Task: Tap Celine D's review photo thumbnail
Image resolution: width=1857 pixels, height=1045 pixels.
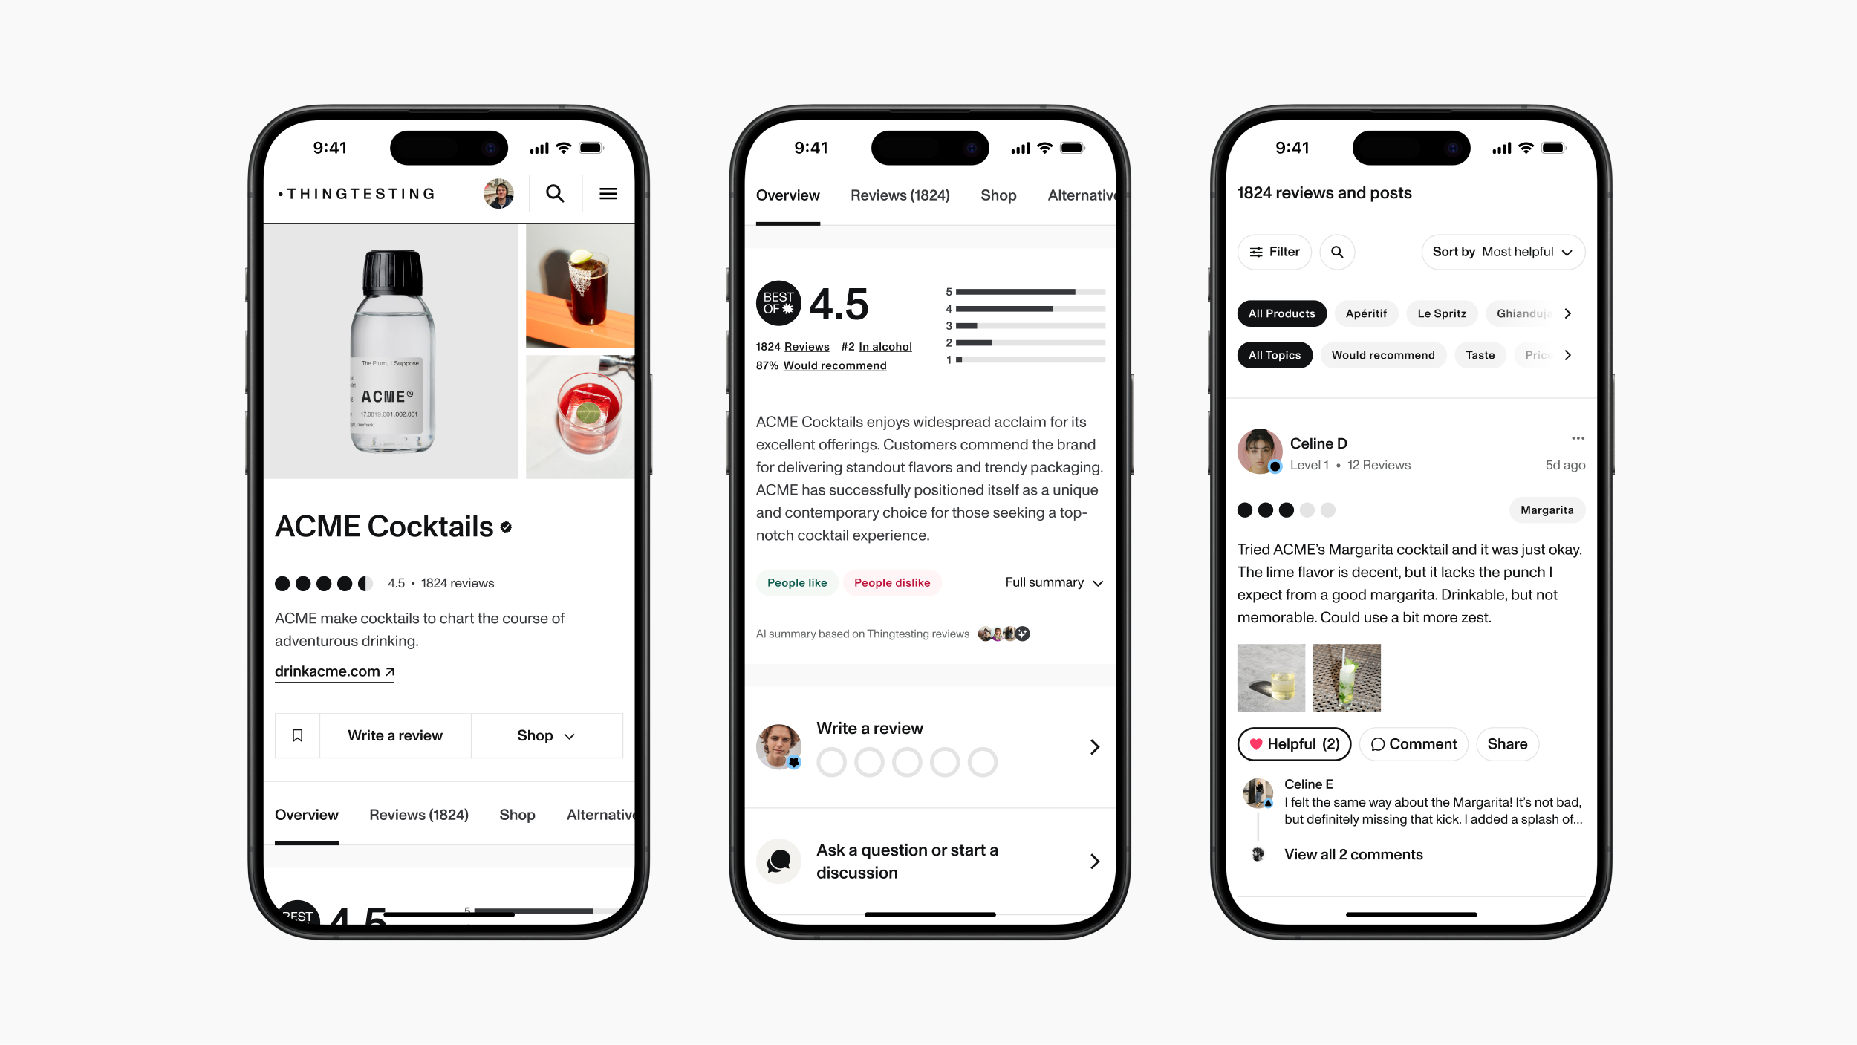Action: [1268, 677]
